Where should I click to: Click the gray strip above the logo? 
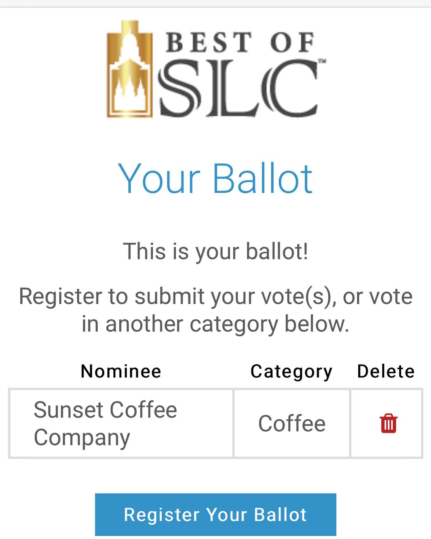point(215,3)
